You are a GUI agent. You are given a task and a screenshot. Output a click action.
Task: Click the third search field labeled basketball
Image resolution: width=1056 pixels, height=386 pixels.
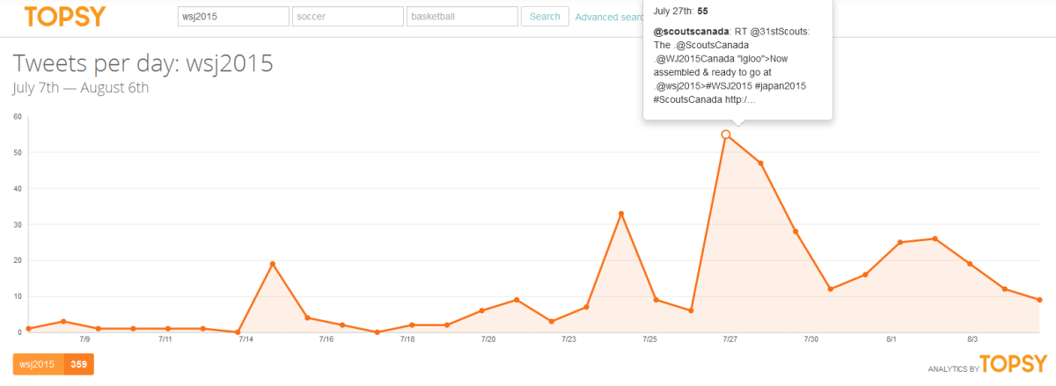click(x=461, y=17)
